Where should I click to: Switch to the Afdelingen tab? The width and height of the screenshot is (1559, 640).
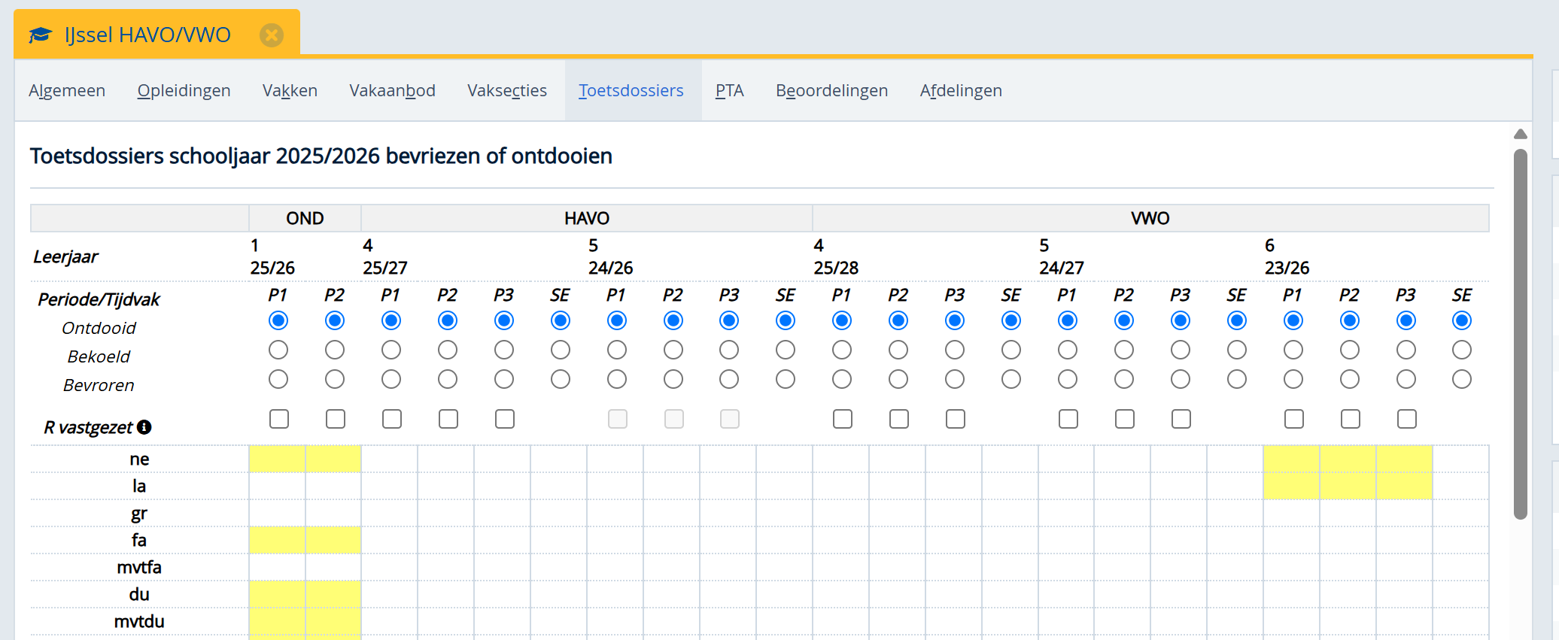click(960, 90)
